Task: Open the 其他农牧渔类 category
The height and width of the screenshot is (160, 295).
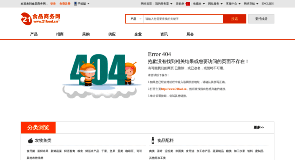Action: [x=35, y=158]
